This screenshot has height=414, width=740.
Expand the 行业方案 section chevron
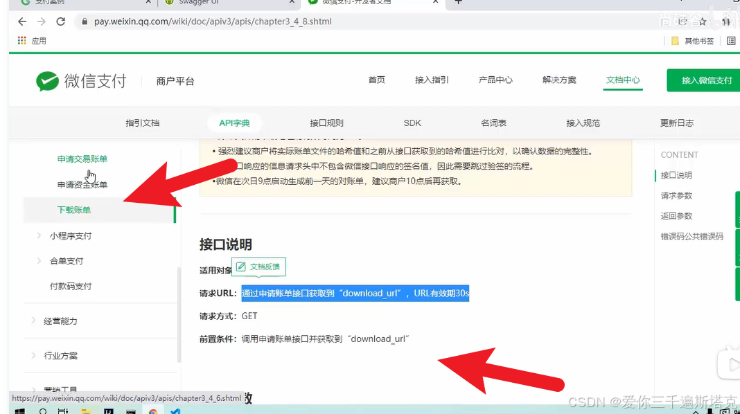click(33, 355)
